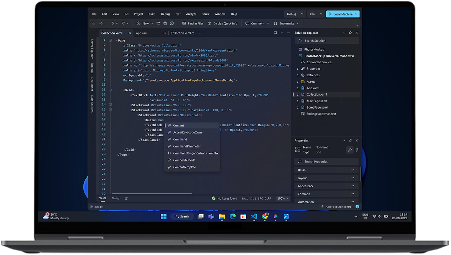Open the Bookmarks dropdown arrow
Screen dimensions: 451x255
click(x=297, y=23)
